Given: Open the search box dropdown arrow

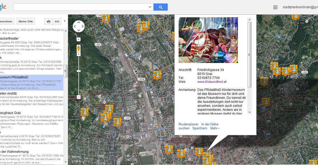Looking at the screenshot, I should [150, 7].
